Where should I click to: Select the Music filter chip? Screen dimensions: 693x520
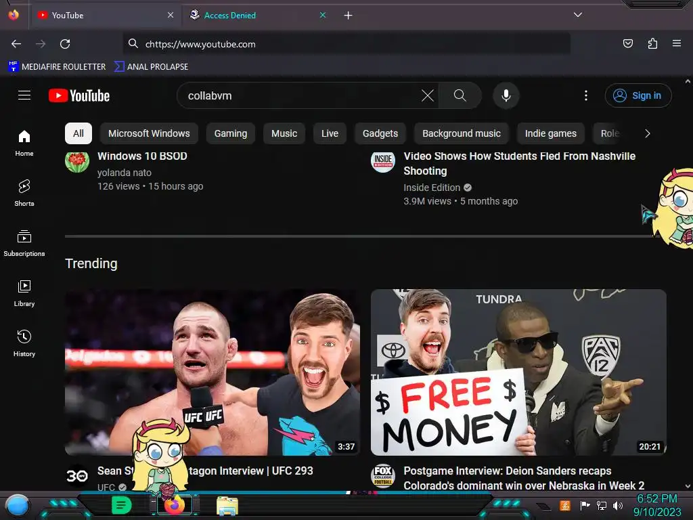(x=284, y=133)
